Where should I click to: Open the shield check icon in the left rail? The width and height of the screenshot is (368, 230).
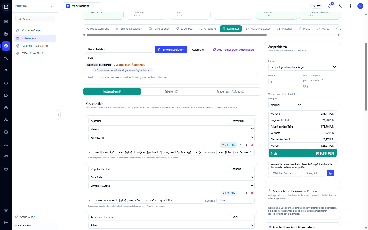(6, 71)
